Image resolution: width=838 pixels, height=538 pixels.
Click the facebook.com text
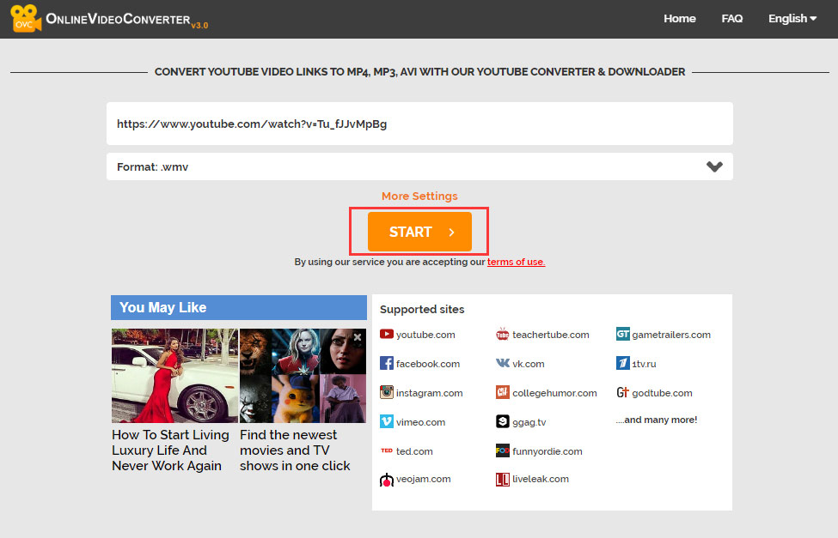tap(427, 364)
